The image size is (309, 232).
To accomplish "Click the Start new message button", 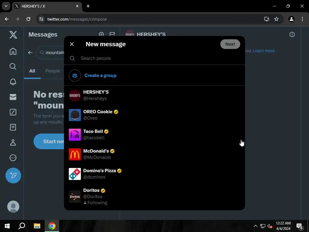I will (49, 141).
